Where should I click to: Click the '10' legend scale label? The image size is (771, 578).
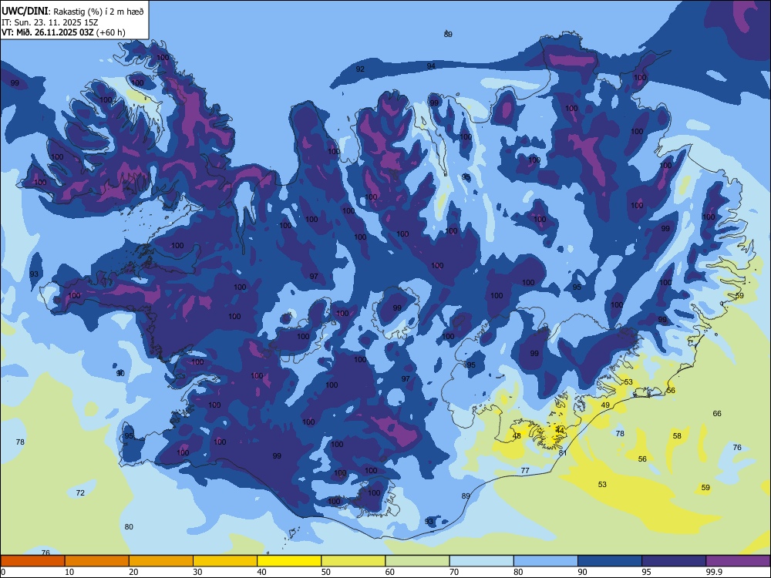coord(69,572)
